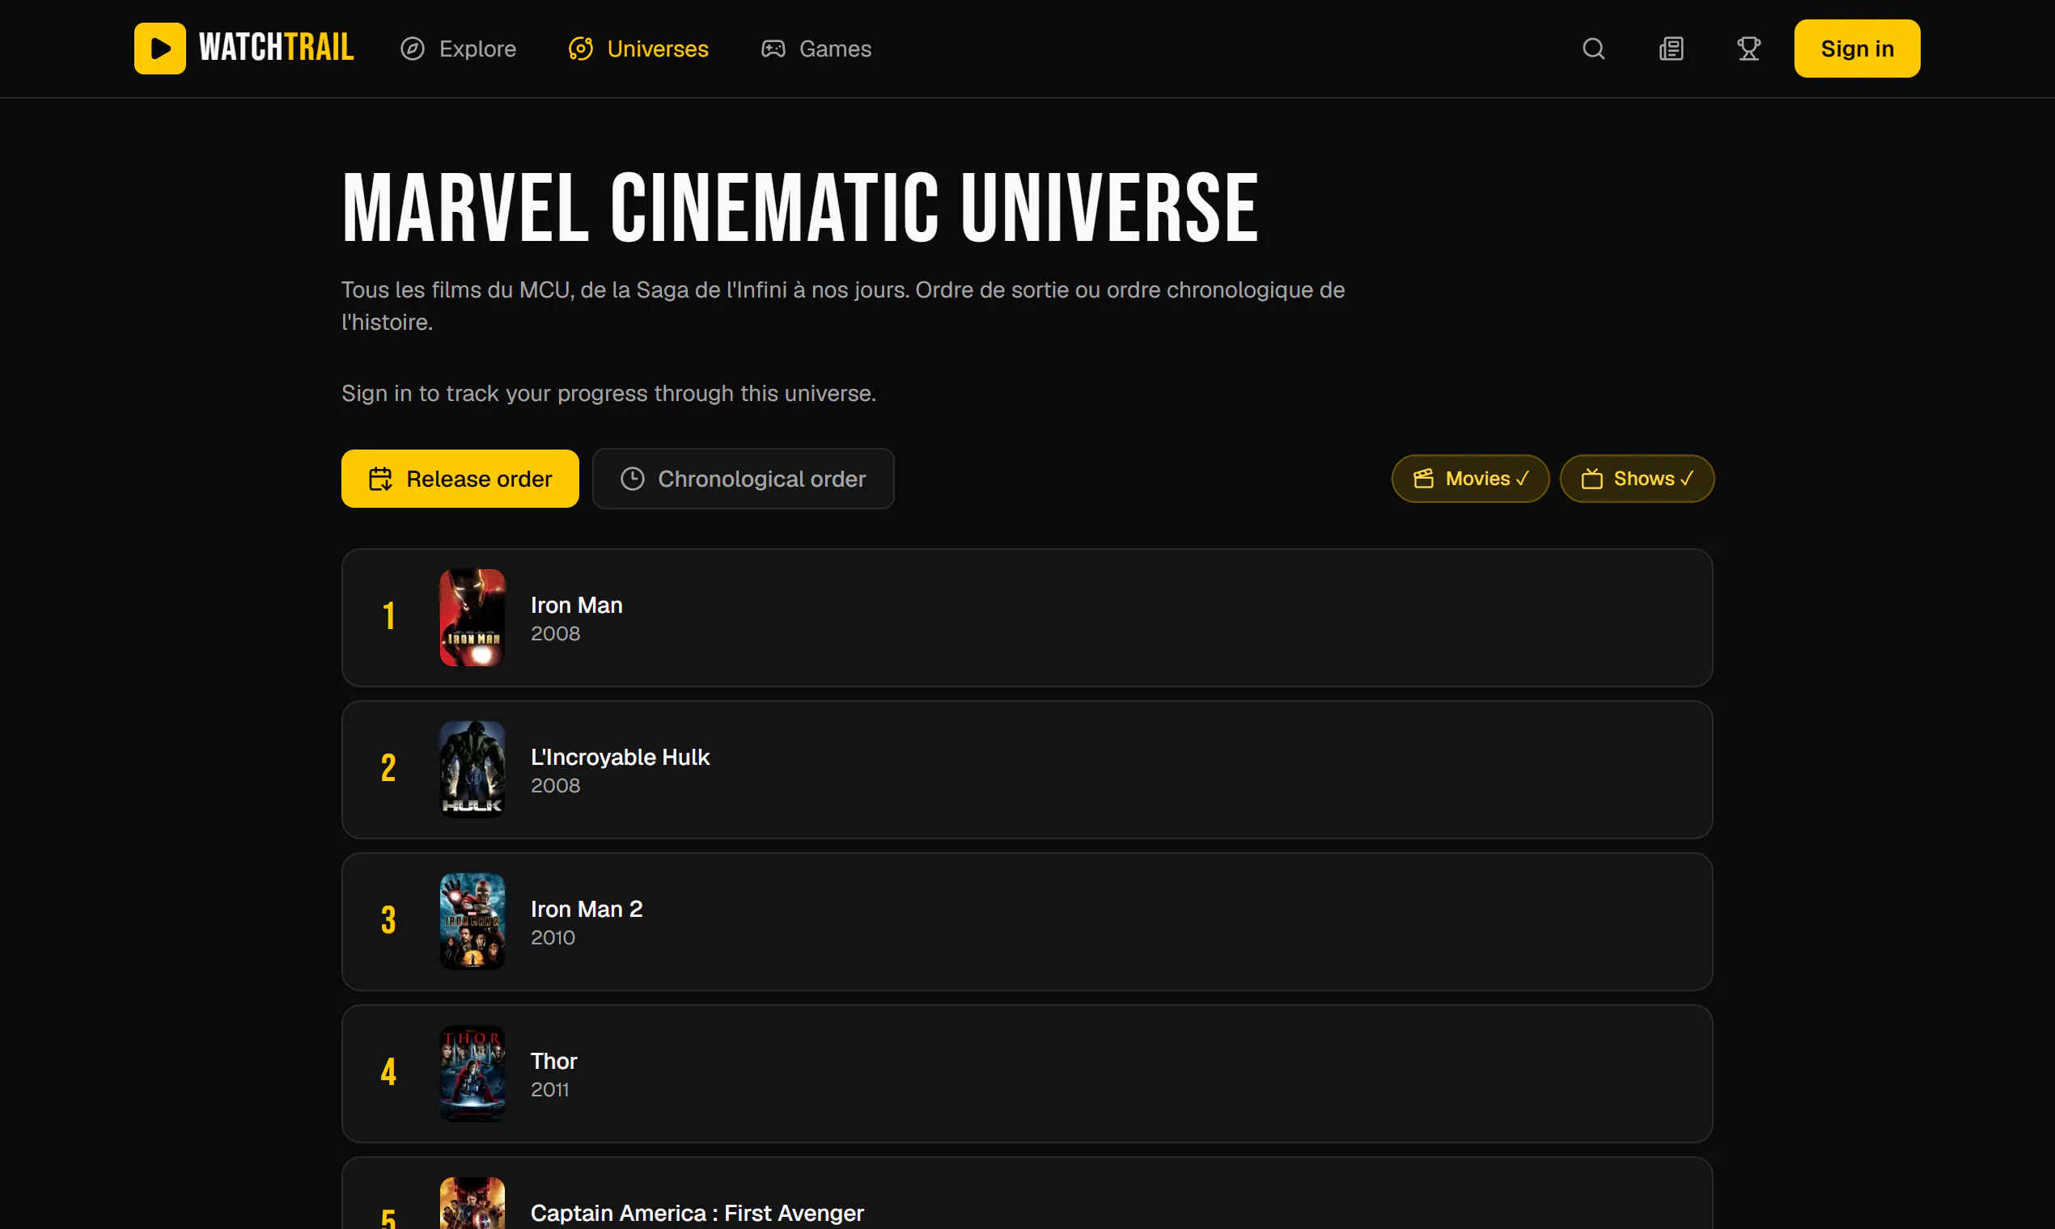This screenshot has width=2055, height=1229.
Task: Click the 2011 year under Thor
Action: point(549,1090)
